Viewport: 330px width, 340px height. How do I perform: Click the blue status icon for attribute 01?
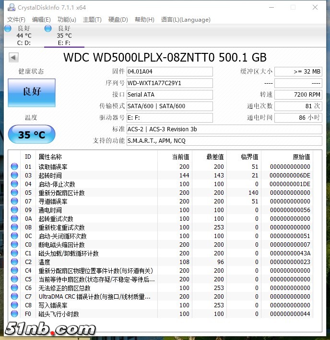14,167
